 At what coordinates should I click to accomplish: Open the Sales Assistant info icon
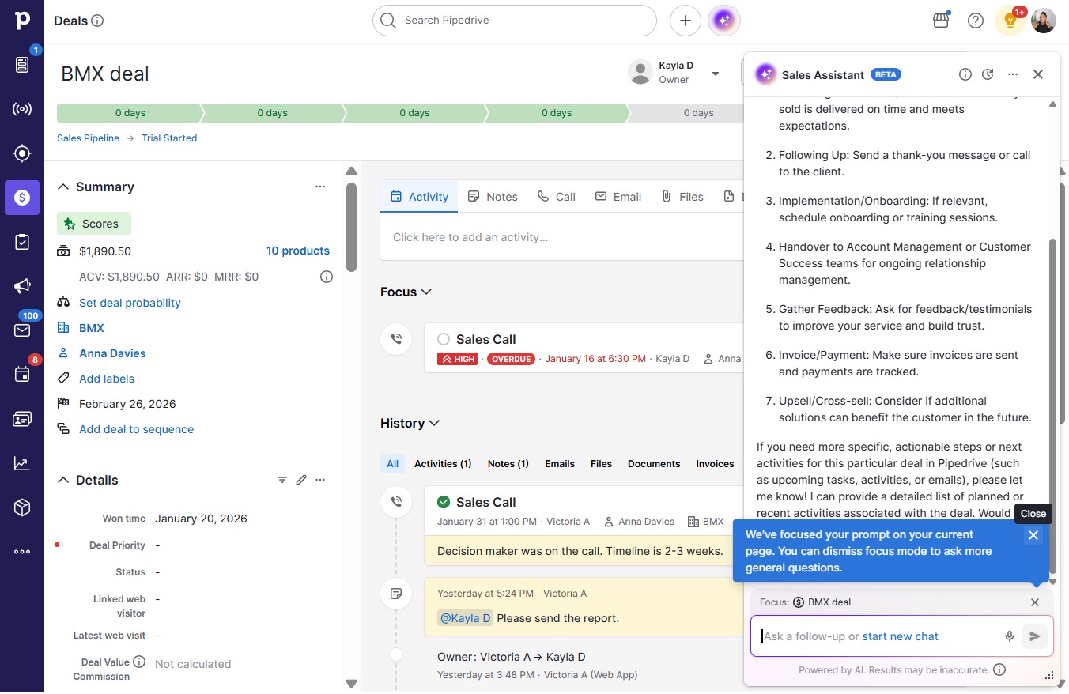coord(965,74)
